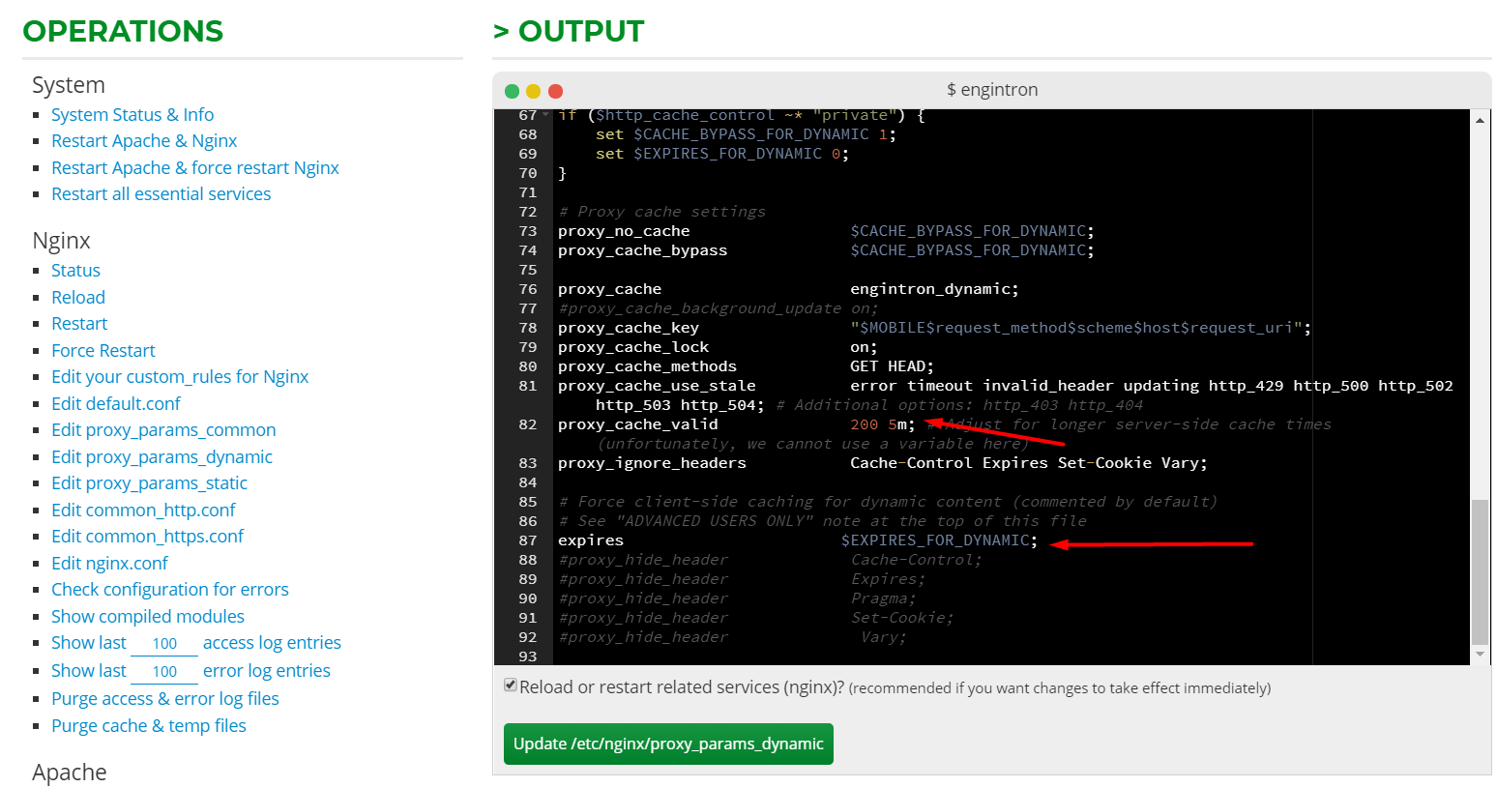
Task: Open Edit common_http.conf
Action: pos(143,510)
